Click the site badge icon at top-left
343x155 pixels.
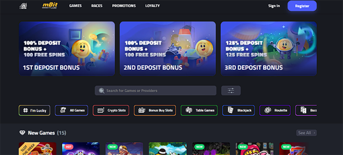click(23, 6)
